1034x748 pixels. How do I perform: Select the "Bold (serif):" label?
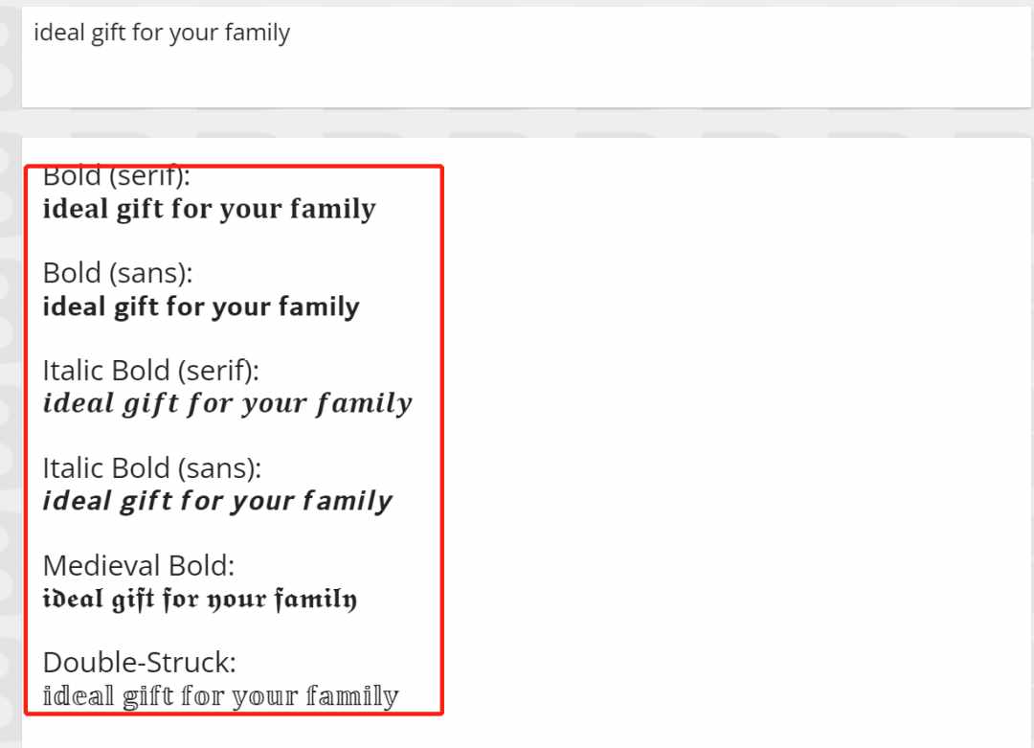(x=116, y=175)
